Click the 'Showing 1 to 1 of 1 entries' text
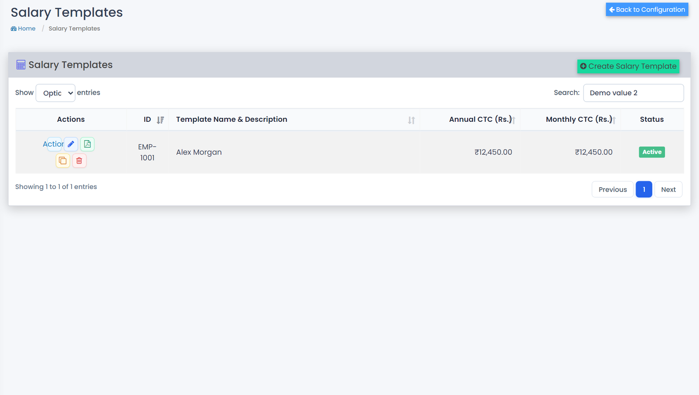Screen dimensions: 699x395 [56, 187]
